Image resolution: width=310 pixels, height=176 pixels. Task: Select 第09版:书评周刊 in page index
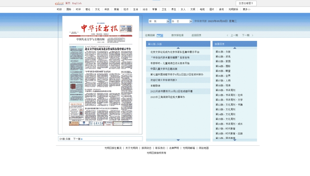tap(225, 90)
